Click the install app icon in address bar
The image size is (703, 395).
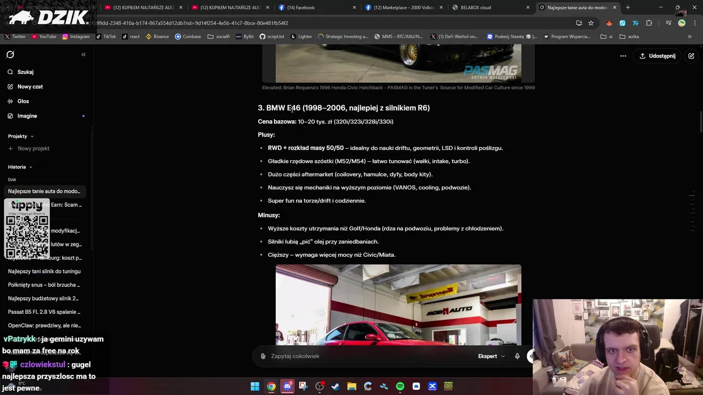(x=579, y=23)
